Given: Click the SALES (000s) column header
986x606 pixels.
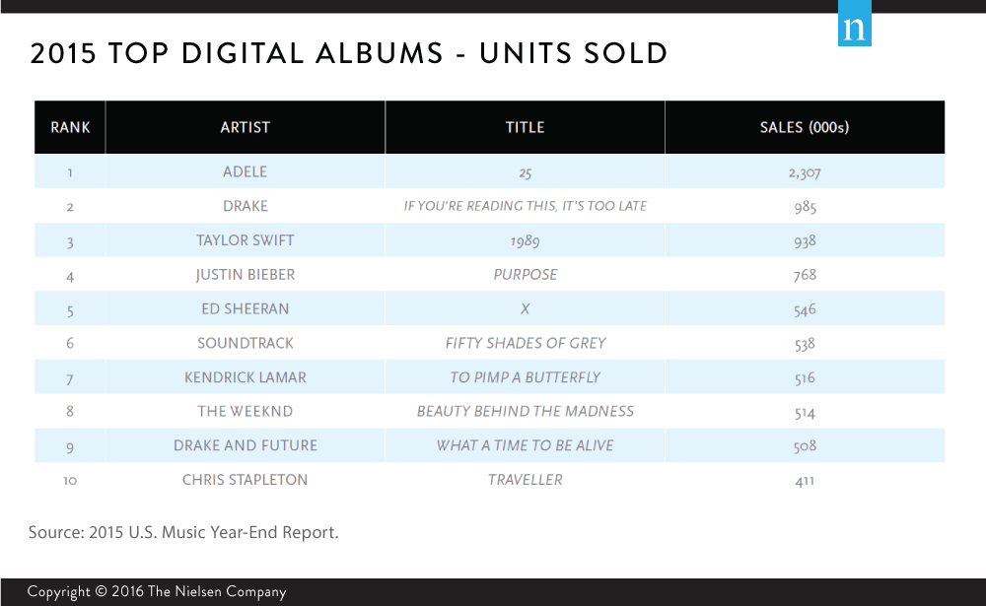Looking at the screenshot, I should pos(805,127).
